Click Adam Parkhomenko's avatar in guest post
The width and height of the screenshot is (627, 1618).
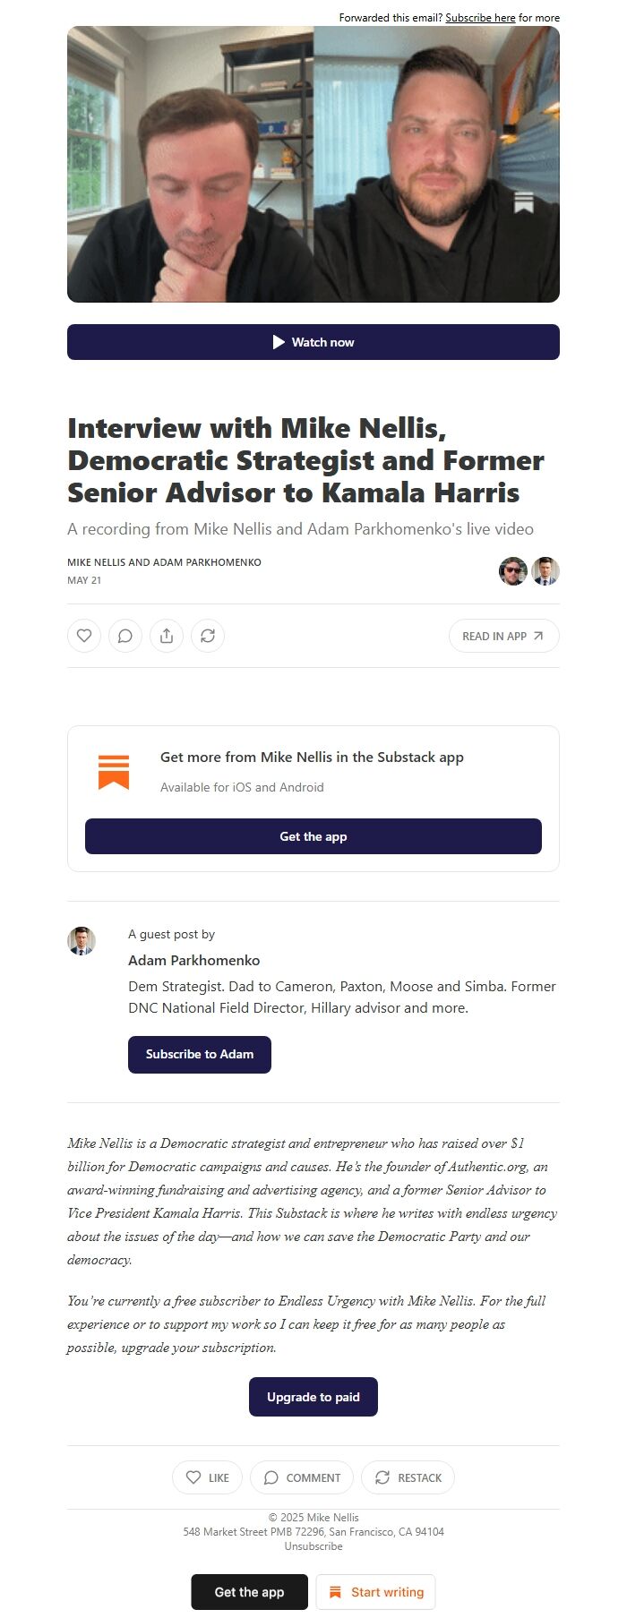(x=82, y=941)
